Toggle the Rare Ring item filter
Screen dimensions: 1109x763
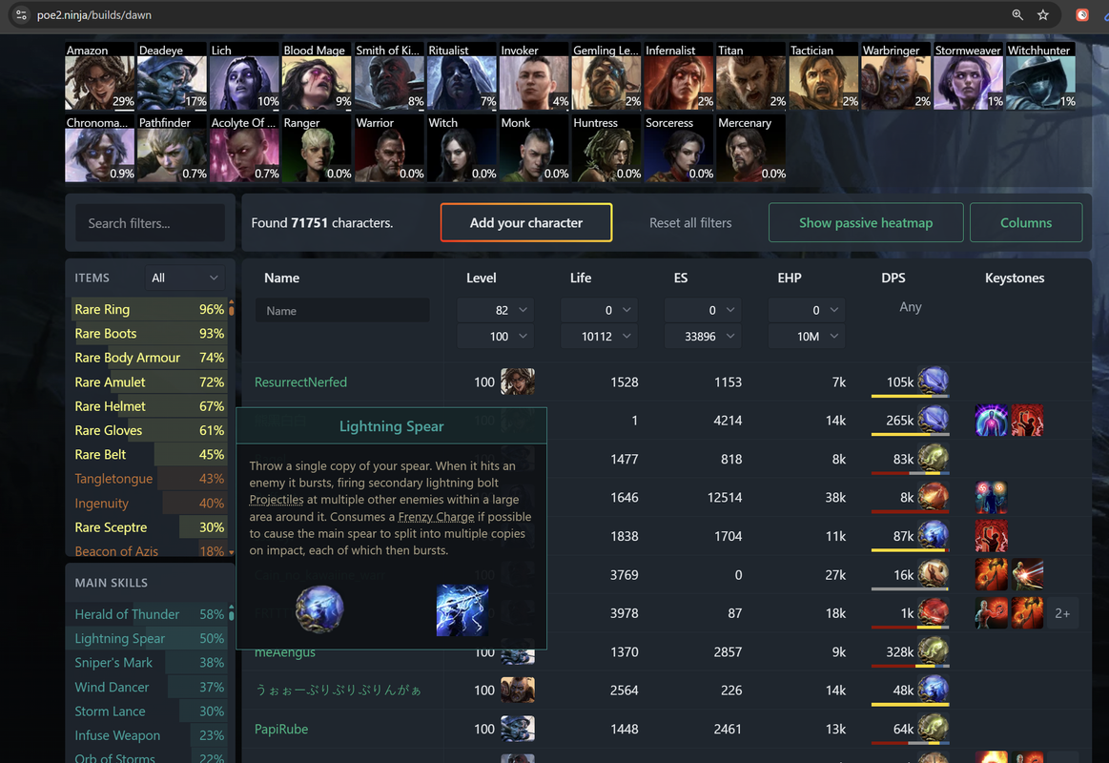(x=150, y=309)
